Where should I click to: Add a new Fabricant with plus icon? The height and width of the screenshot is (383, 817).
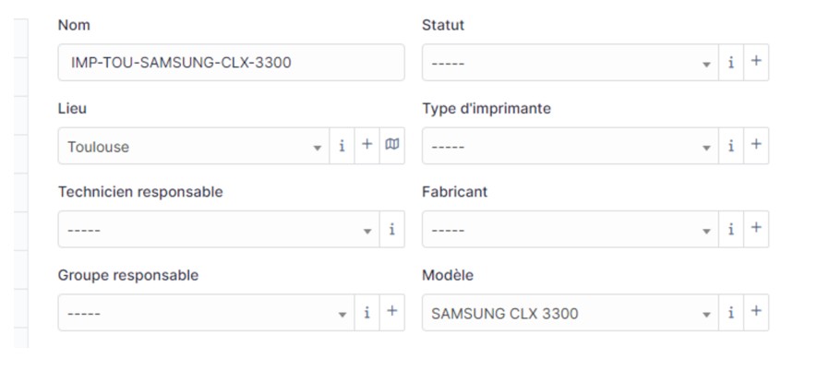[x=756, y=230]
